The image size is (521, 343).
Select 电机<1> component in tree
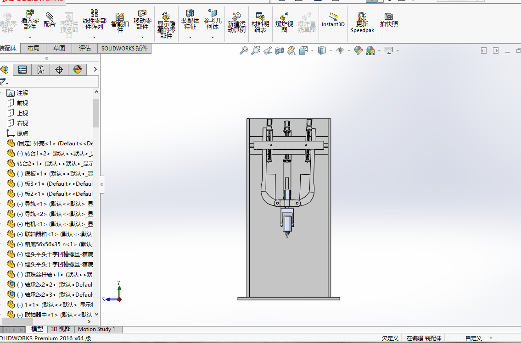click(50, 224)
